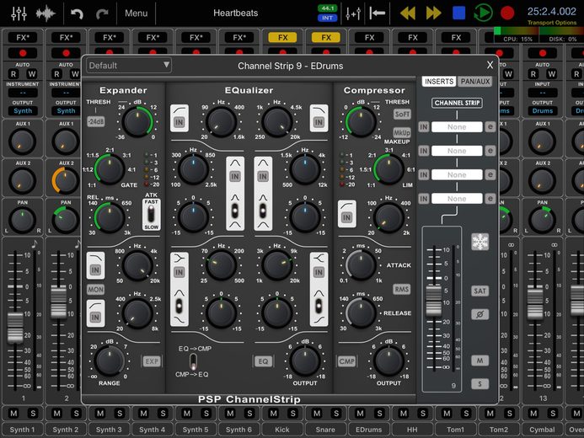
Task: Open channel 1 Synth output selector
Action: pyautogui.click(x=23, y=111)
